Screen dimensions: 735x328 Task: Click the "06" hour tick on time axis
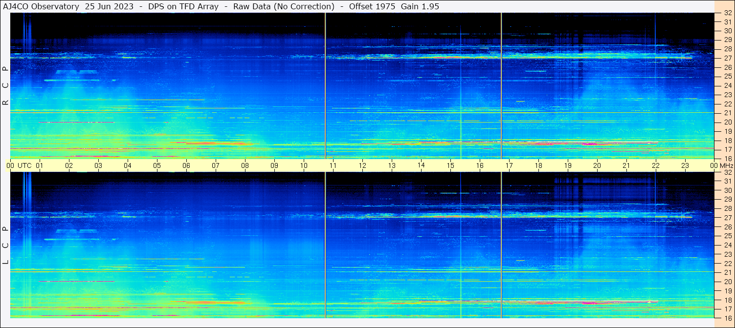pyautogui.click(x=186, y=165)
